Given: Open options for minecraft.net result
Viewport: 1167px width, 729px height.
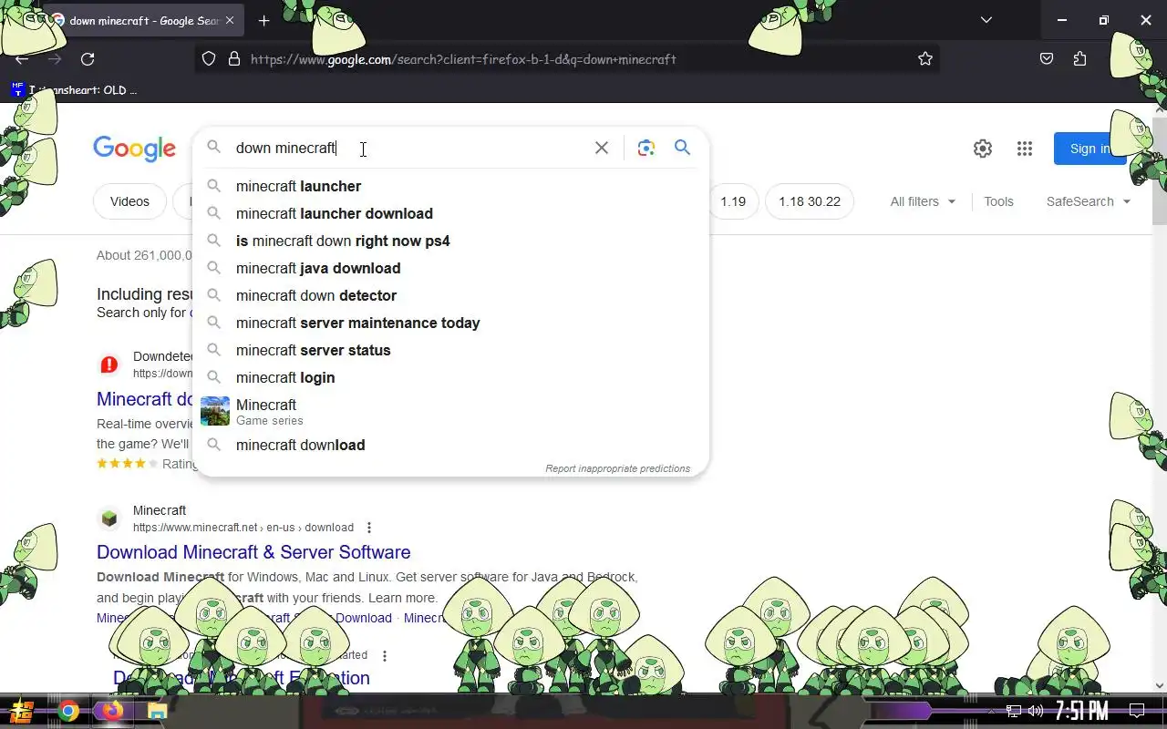Looking at the screenshot, I should [369, 528].
